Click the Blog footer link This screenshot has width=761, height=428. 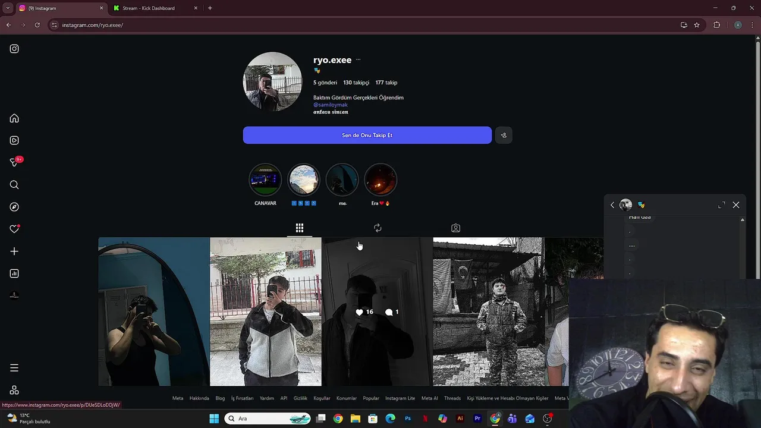coord(220,398)
